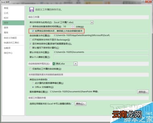Open the 校对 options category
Screen dimensions: 153x123
pos(6,18)
